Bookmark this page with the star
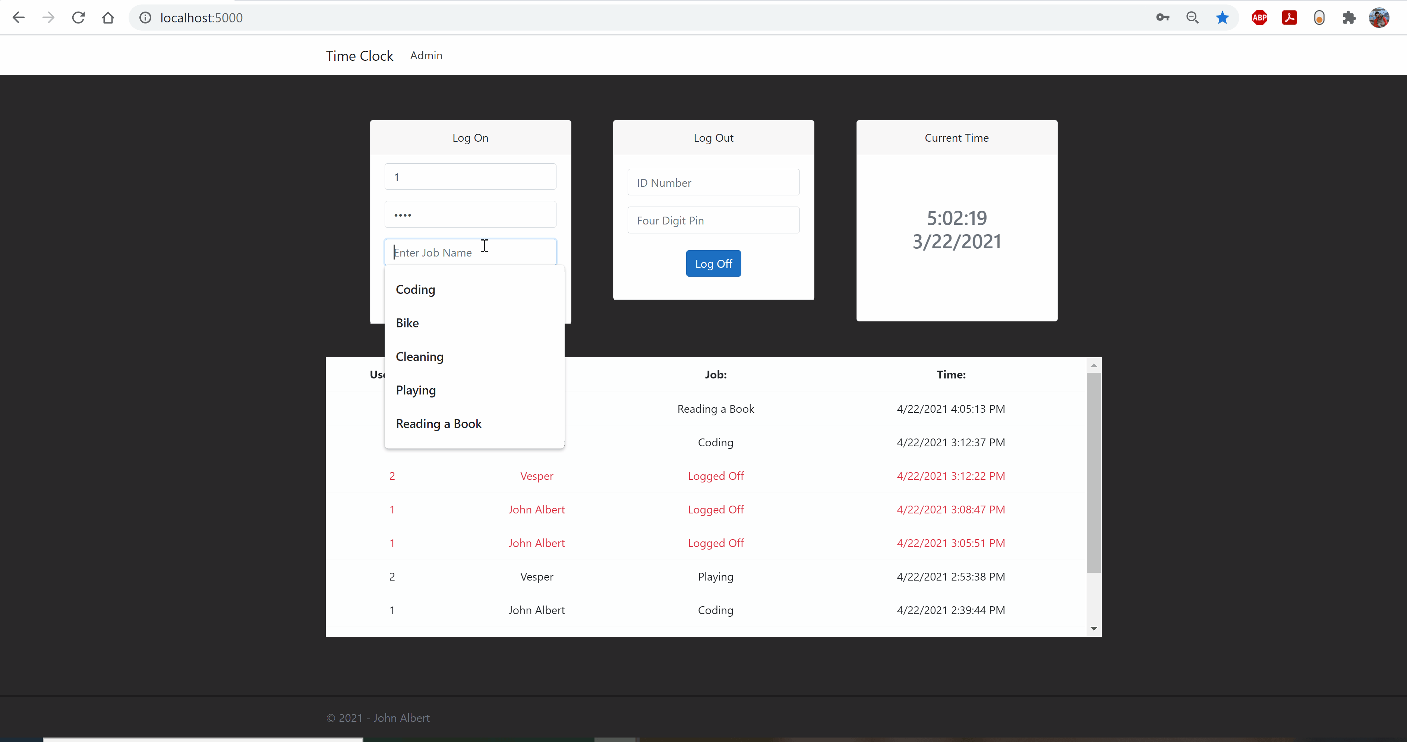 click(1223, 18)
